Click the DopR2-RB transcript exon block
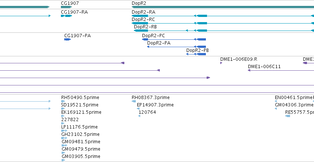The height and width of the screenshot is (162, 314). tap(141, 31)
